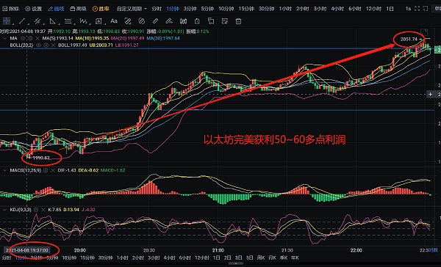Collapse the KDJ panel chevron

(4, 210)
